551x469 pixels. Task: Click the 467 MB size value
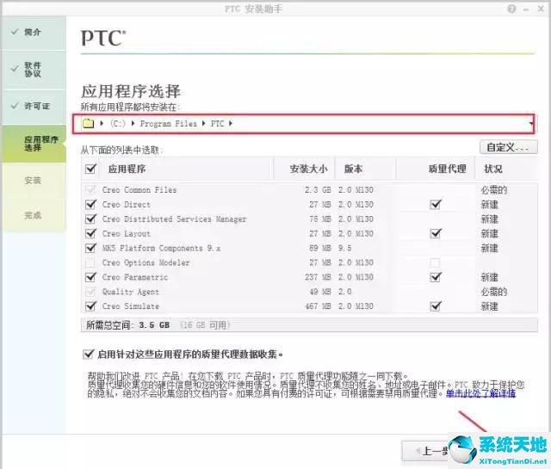(318, 306)
